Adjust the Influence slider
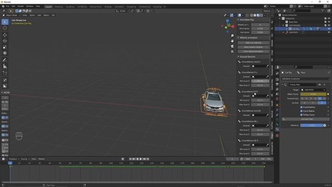The width and height of the screenshot is (332, 187). pyautogui.click(x=311, y=126)
